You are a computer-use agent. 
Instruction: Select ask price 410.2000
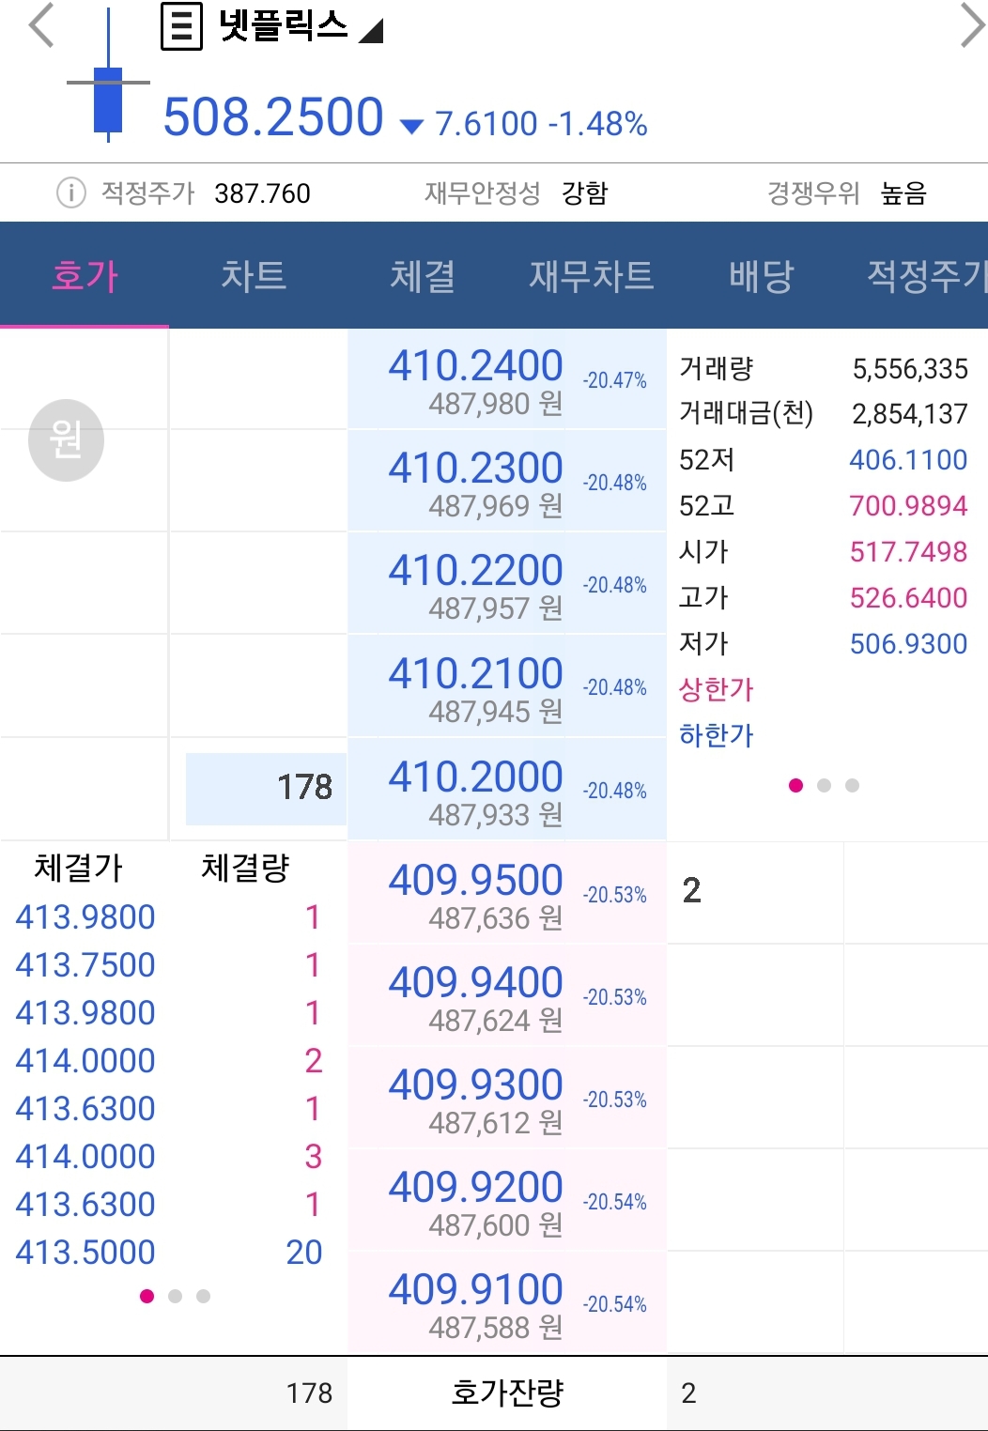pyautogui.click(x=507, y=790)
